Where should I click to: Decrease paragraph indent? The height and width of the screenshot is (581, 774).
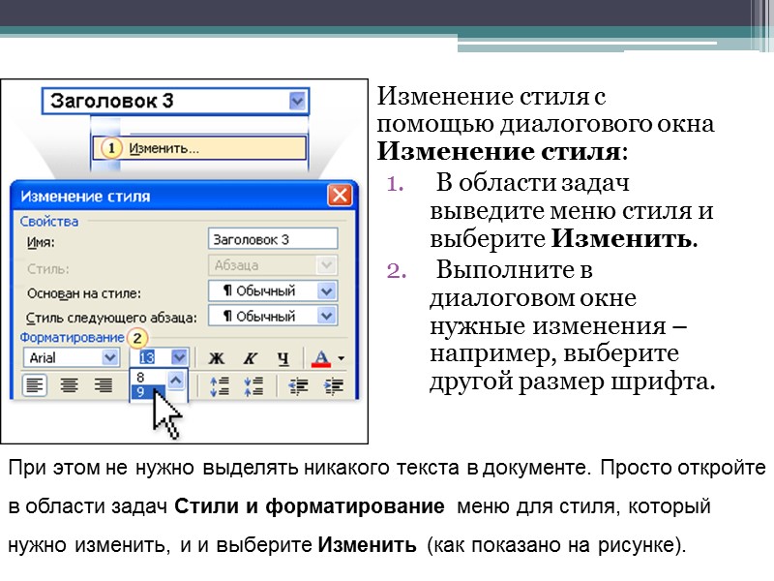[299, 385]
